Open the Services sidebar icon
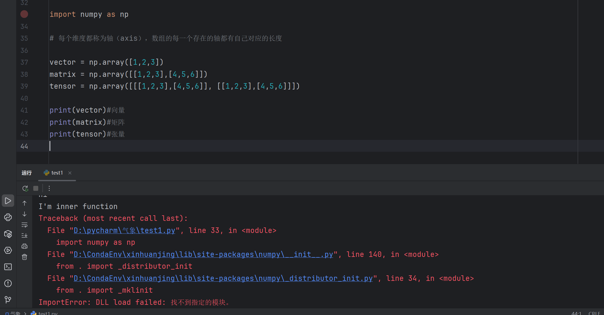Image resolution: width=604 pixels, height=315 pixels. 8,250
